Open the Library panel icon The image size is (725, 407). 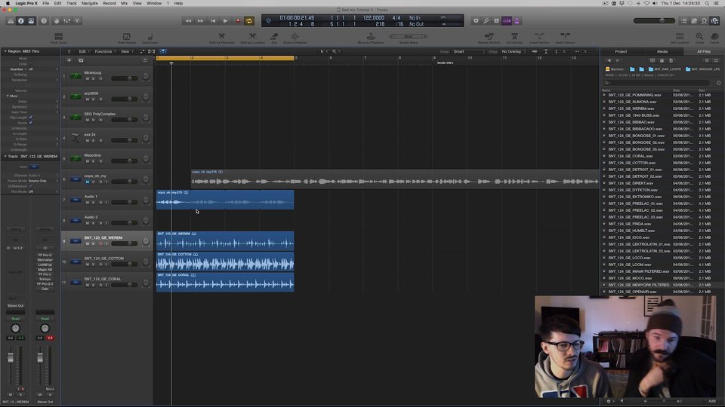tap(11, 21)
